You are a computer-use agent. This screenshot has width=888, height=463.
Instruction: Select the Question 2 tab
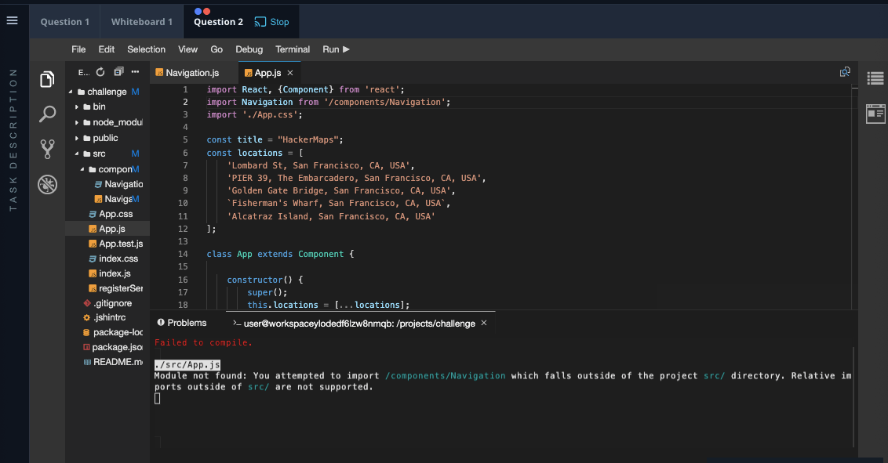click(218, 22)
